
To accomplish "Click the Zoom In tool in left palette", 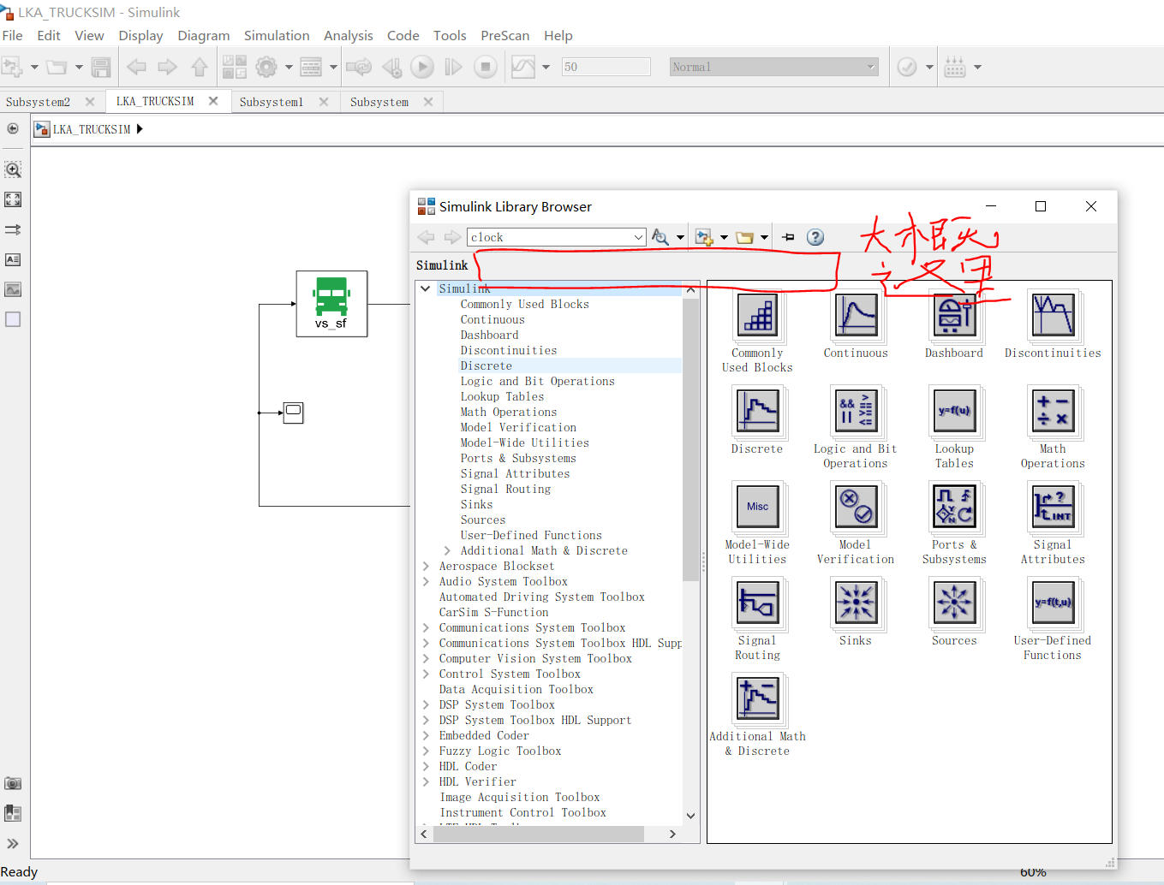I will pyautogui.click(x=13, y=169).
